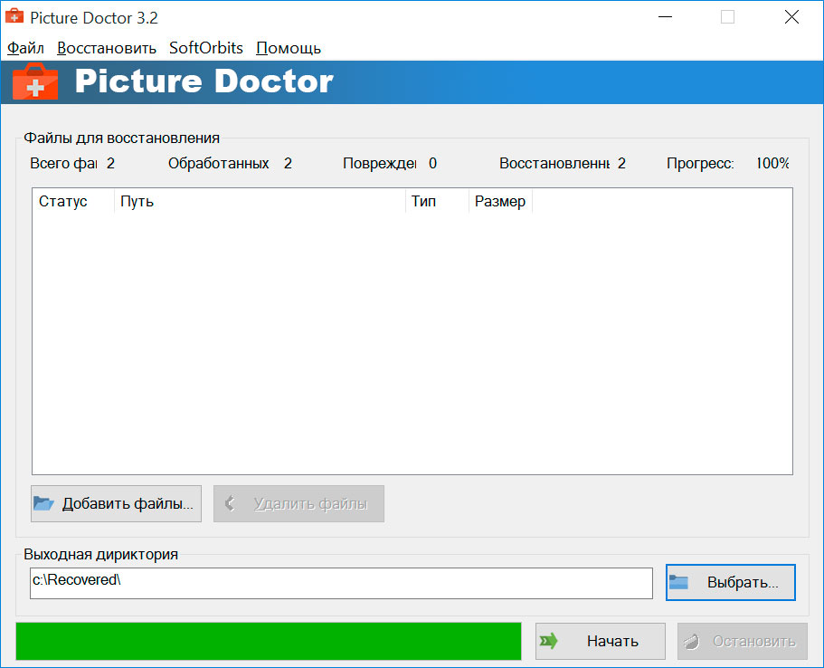Click the title bar app icon
824x668 pixels.
[x=14, y=16]
